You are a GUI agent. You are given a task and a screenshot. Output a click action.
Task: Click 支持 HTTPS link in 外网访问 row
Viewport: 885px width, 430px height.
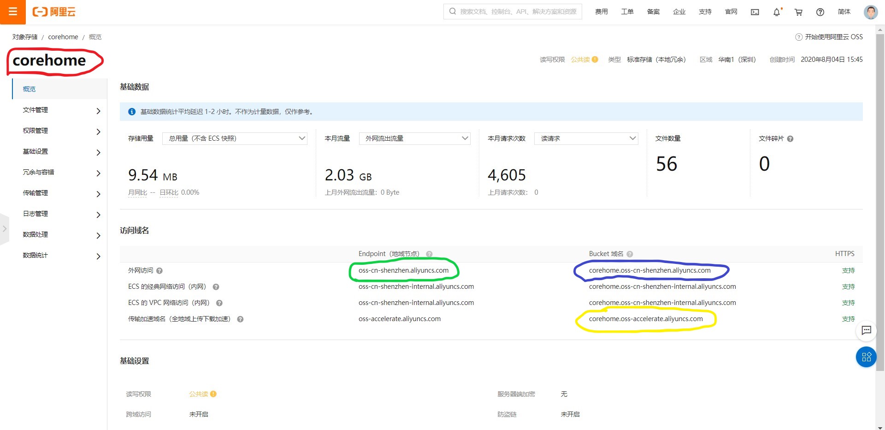coord(848,271)
